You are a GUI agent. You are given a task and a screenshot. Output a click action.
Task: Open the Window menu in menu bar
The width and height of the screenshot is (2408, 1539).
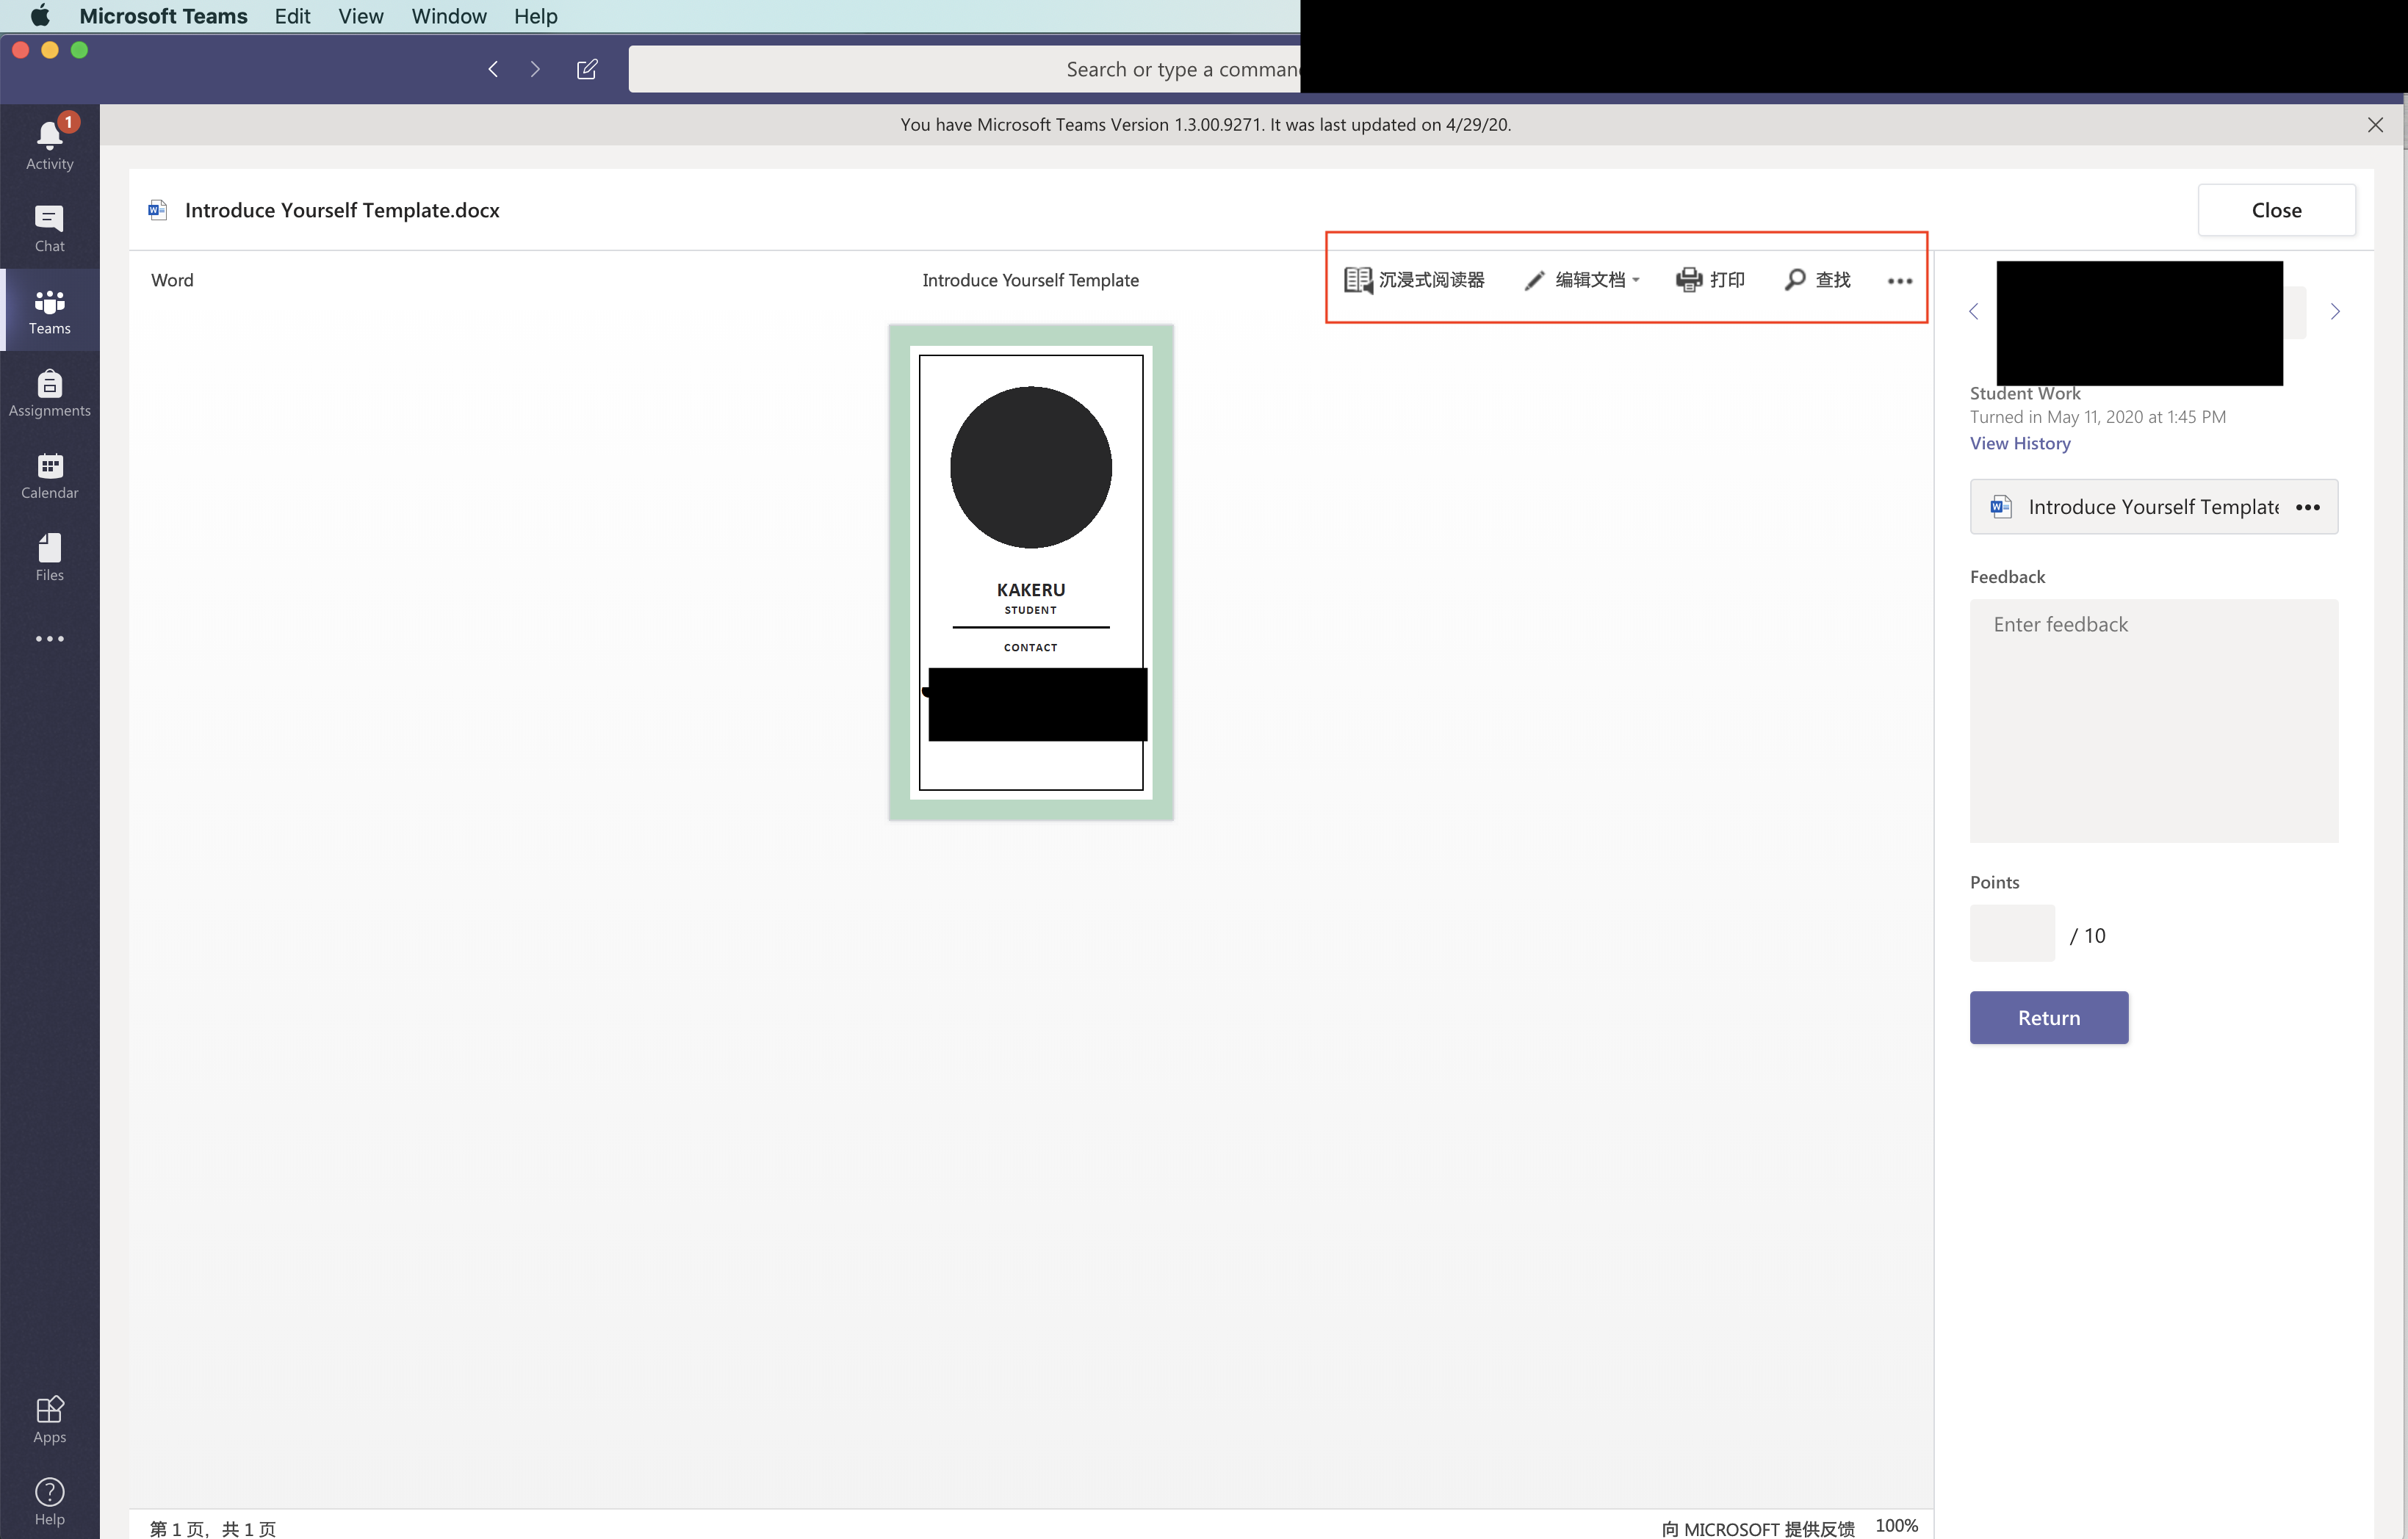point(448,16)
